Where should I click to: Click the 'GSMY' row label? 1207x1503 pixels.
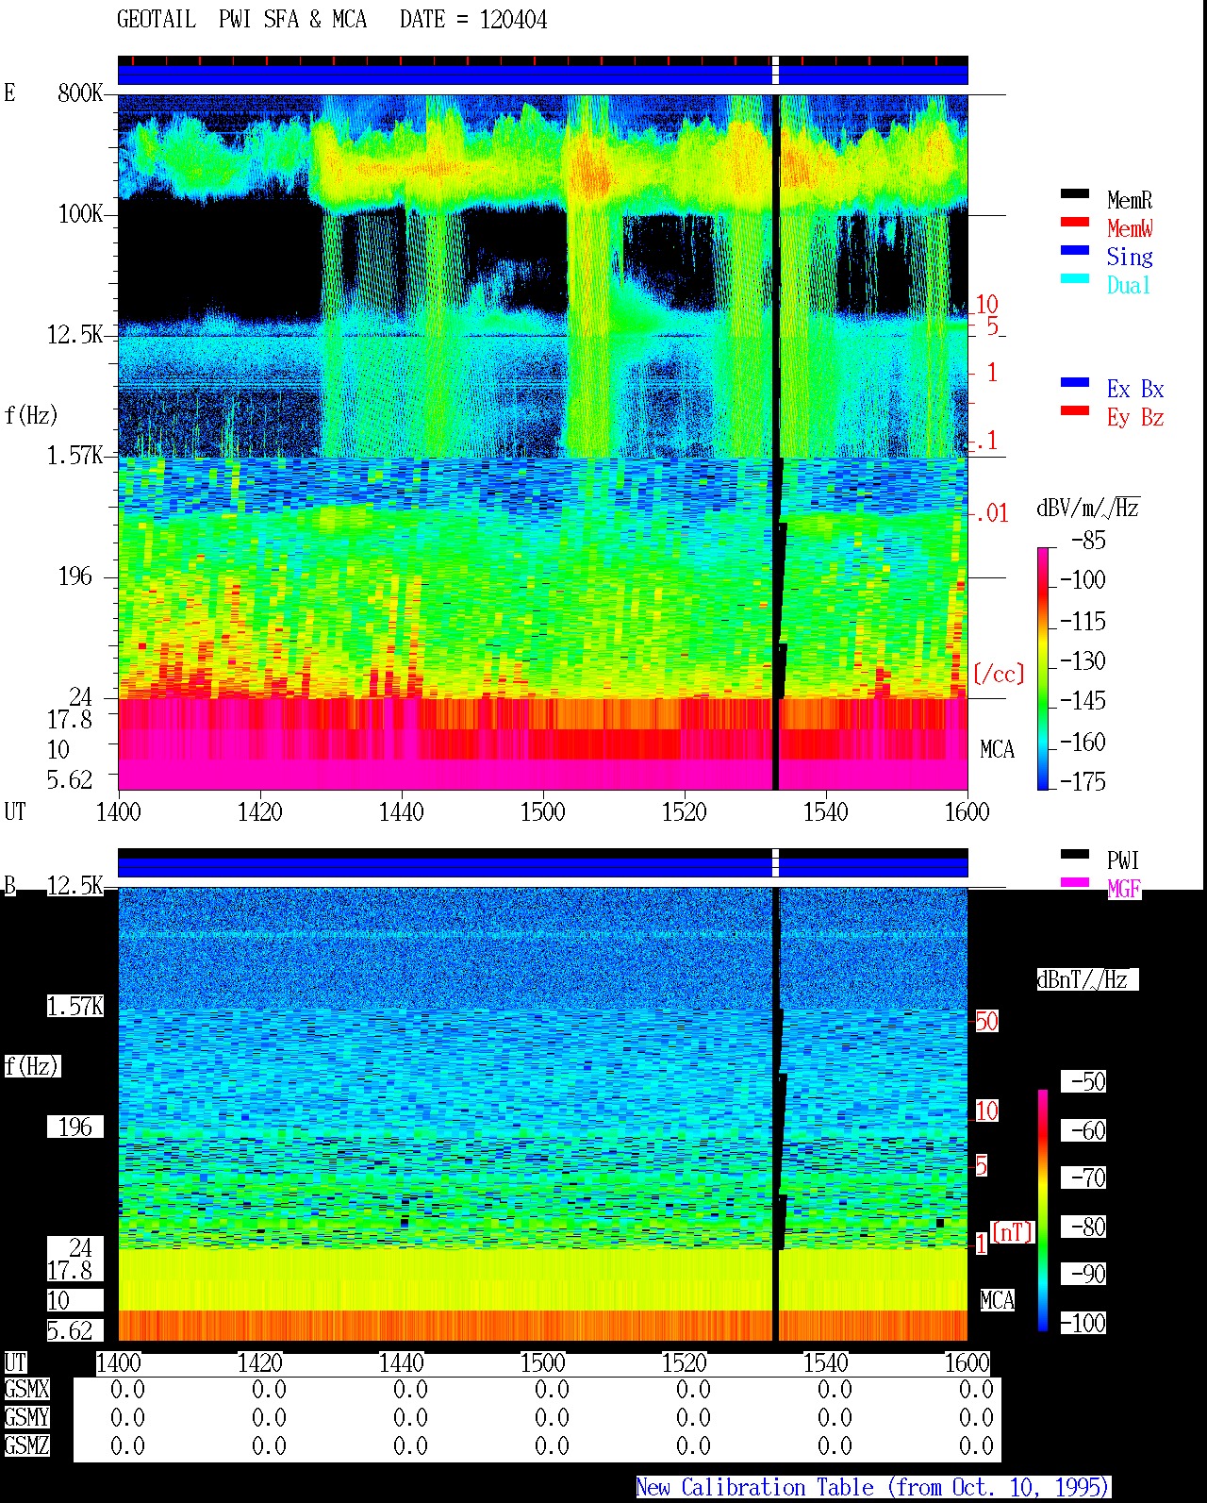click(26, 1417)
